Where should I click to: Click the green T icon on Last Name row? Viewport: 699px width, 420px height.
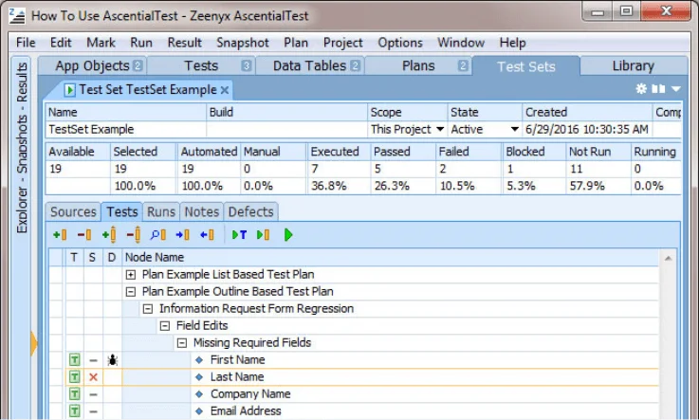coord(74,376)
